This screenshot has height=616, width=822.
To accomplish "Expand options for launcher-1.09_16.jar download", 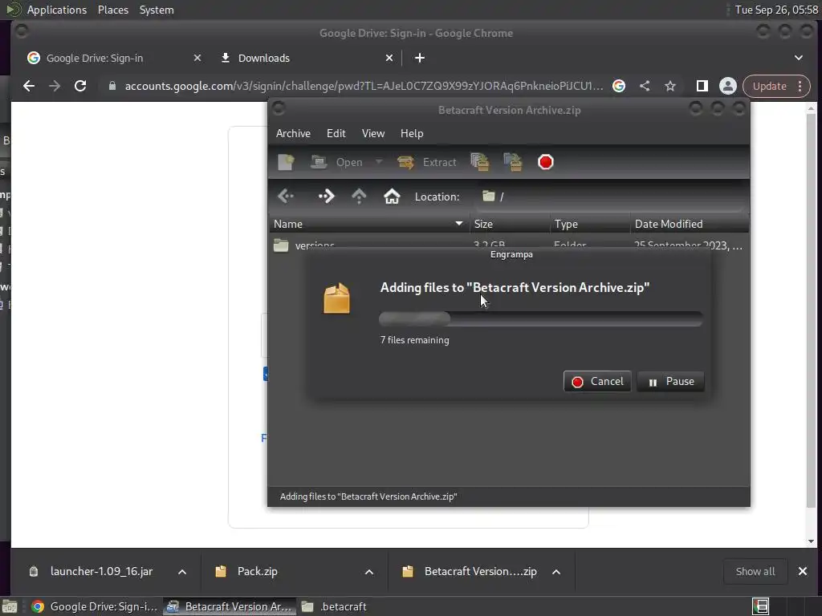I will (x=182, y=572).
